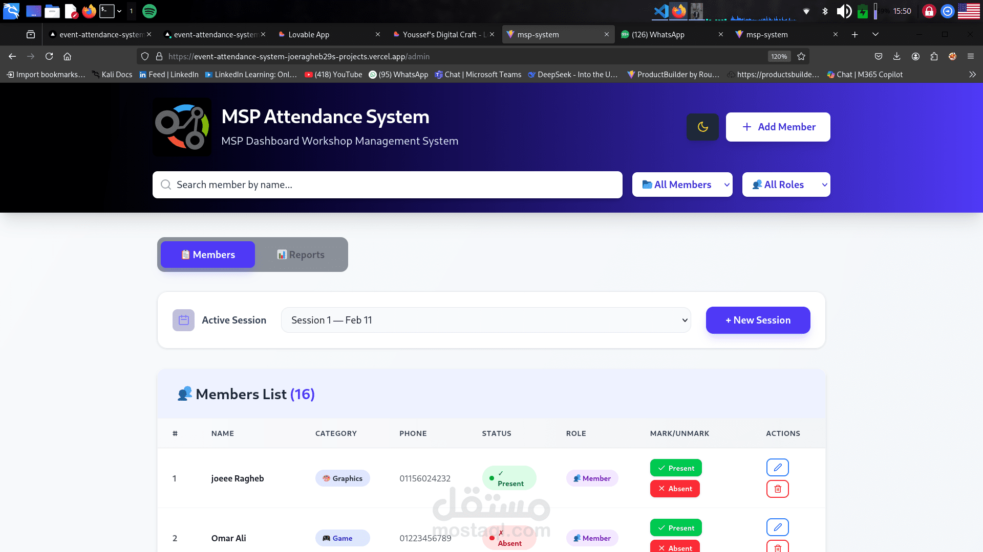Bookmark this page with the star icon
983x552 pixels.
pyautogui.click(x=801, y=56)
